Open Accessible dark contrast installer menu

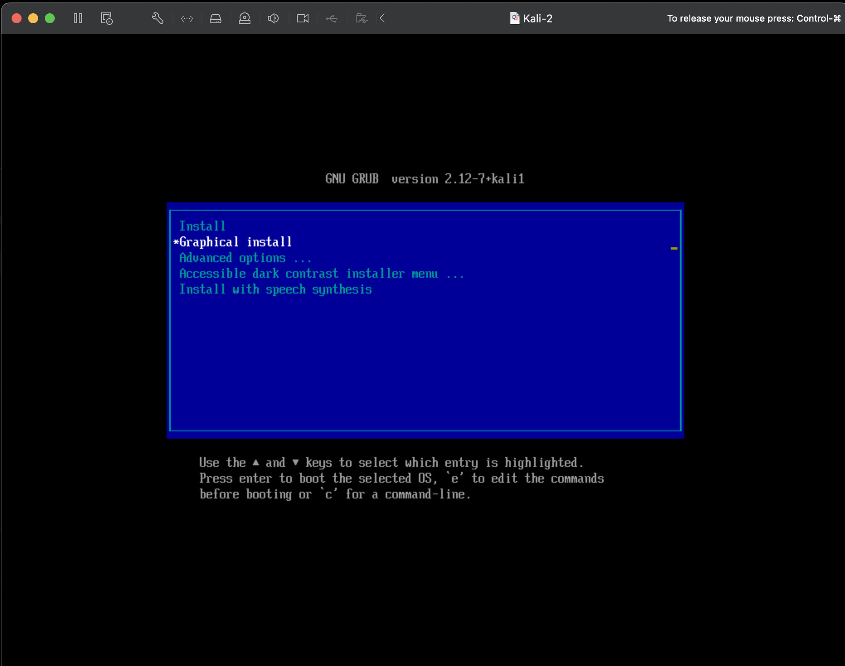[x=321, y=273]
